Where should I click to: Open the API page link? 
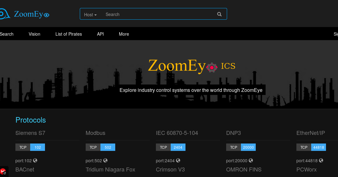[x=100, y=34]
